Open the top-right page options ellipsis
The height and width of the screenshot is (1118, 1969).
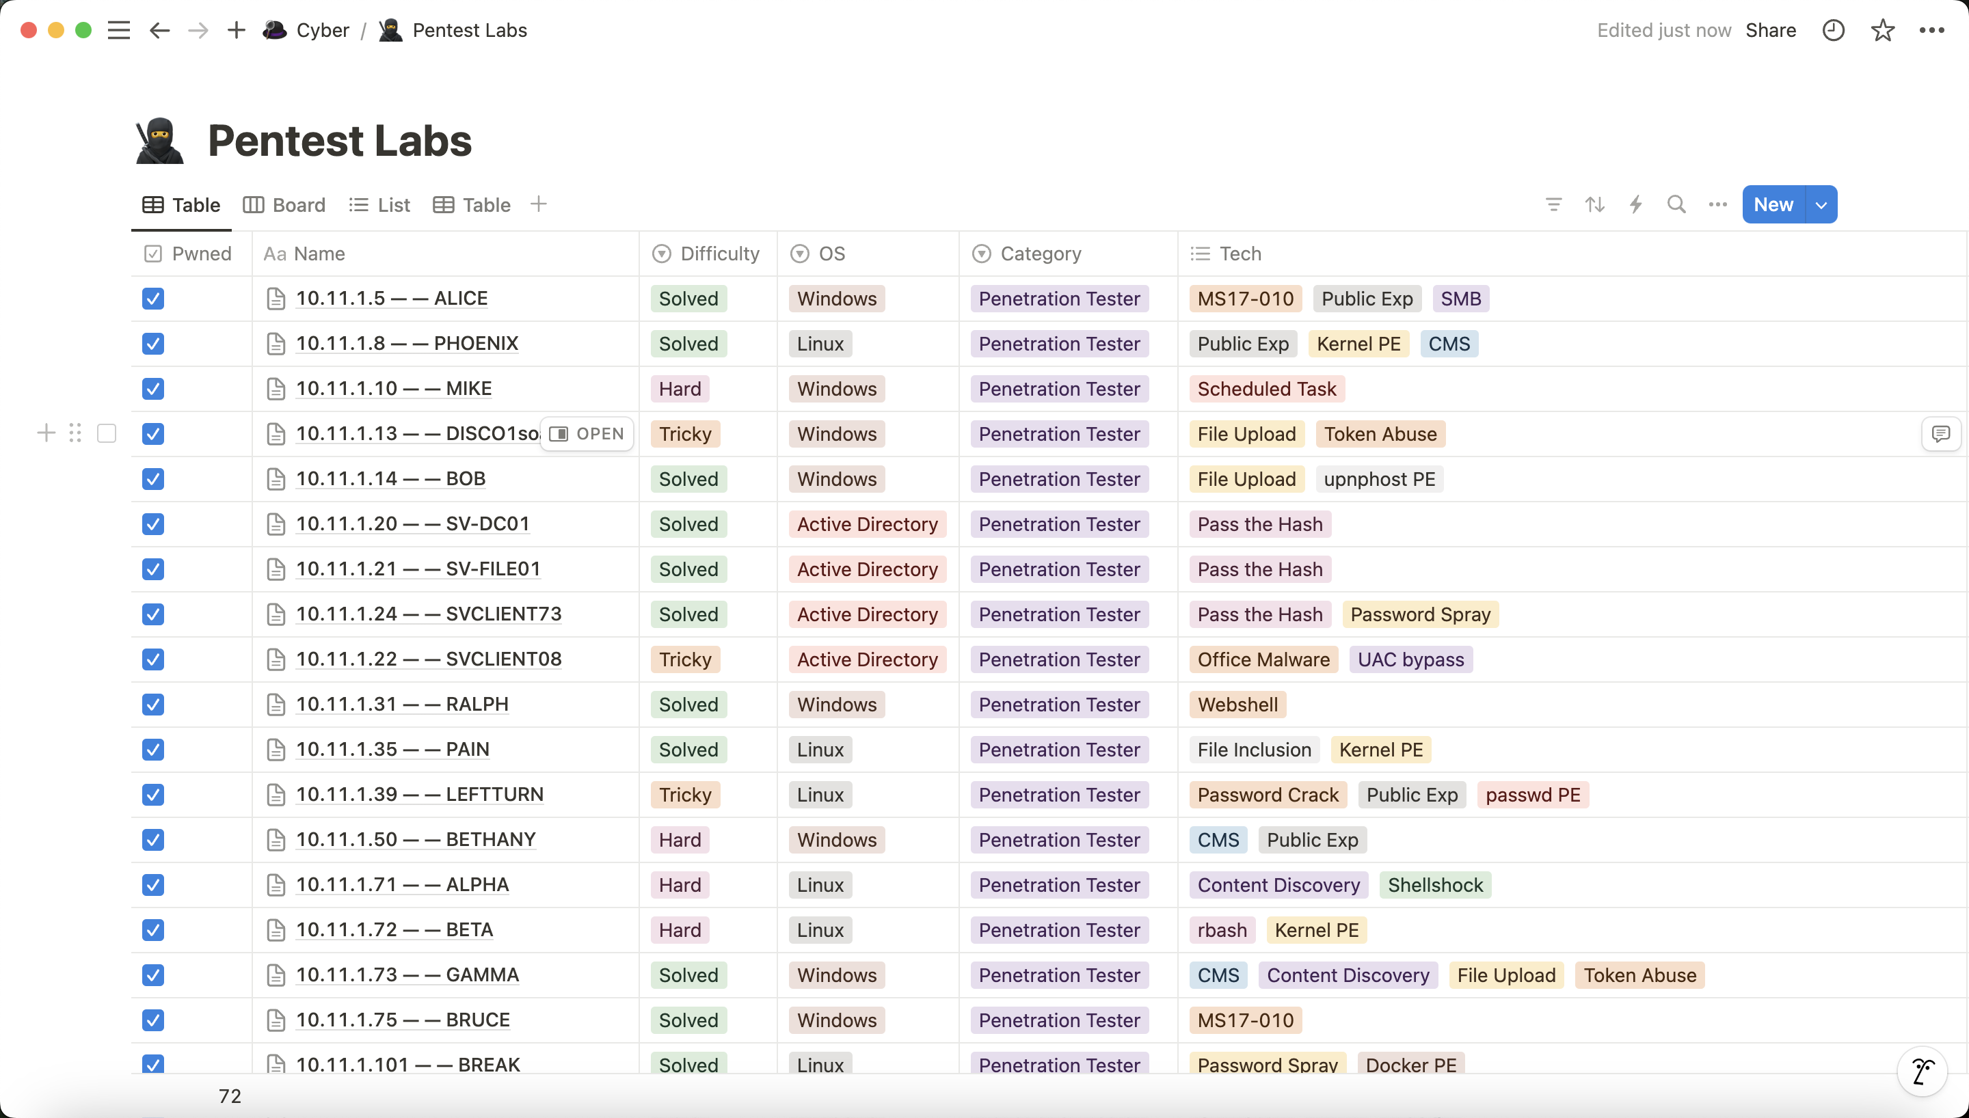point(1931,30)
